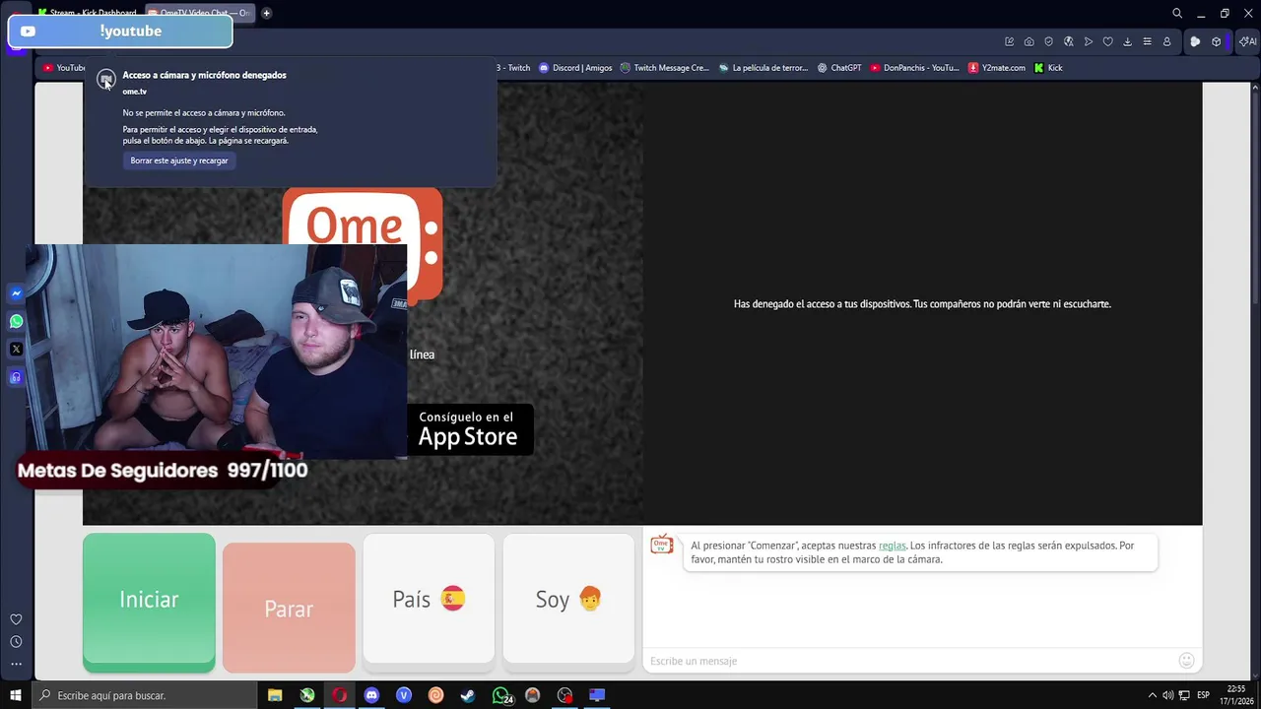This screenshot has width=1261, height=709.
Task: Open the ChatGPT bookmark
Action: point(839,68)
